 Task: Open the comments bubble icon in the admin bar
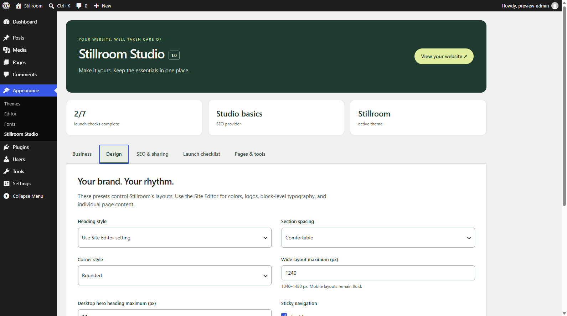click(79, 6)
